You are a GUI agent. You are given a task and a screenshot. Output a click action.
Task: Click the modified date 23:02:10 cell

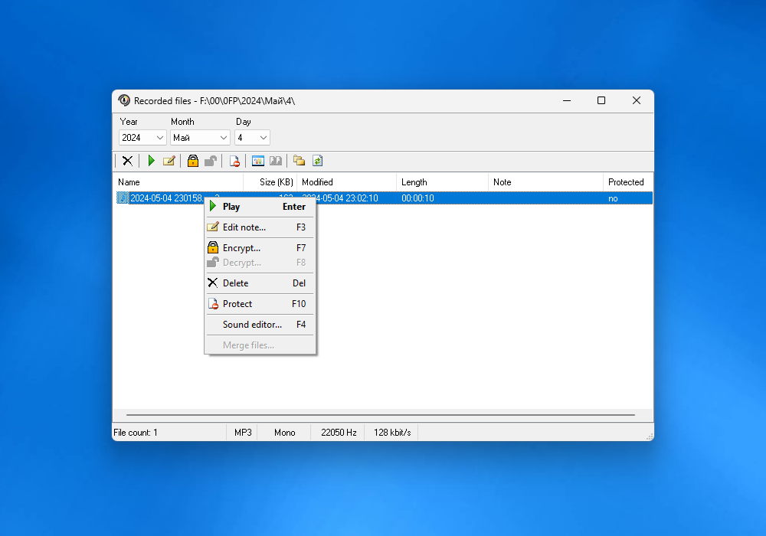click(x=348, y=198)
